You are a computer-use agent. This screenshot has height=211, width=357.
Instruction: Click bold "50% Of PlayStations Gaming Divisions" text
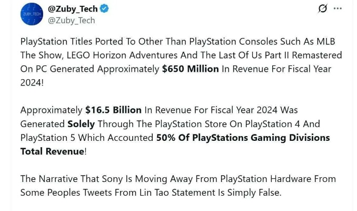[243, 138]
